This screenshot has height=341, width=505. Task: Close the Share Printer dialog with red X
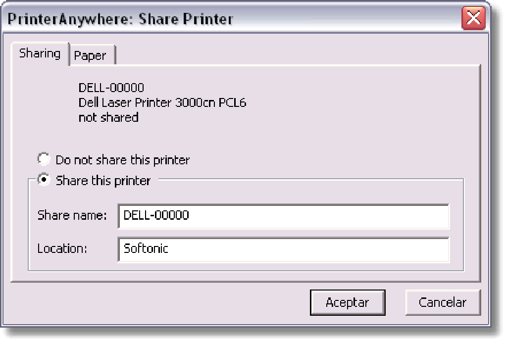tap(473, 18)
